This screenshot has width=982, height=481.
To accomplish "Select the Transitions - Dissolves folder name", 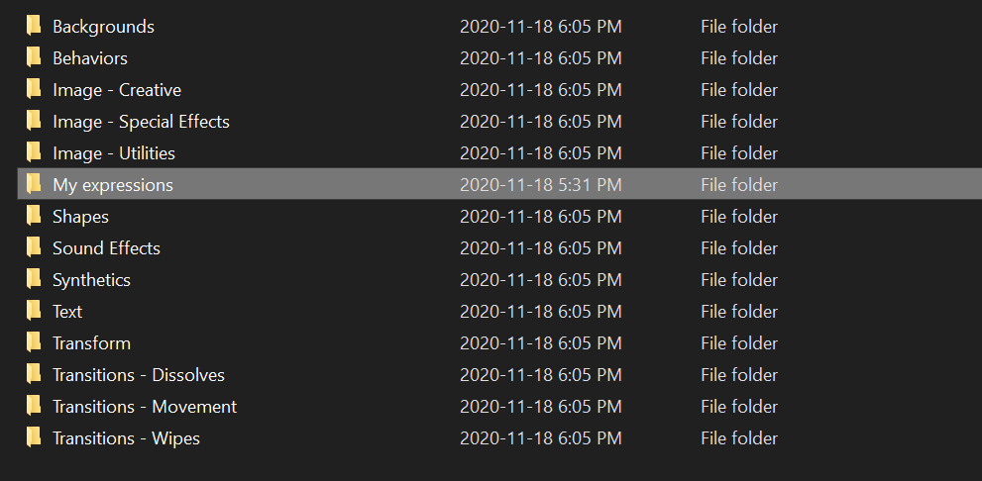I will point(139,375).
